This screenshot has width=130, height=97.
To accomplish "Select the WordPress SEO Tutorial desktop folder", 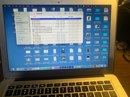I will coord(97,20).
